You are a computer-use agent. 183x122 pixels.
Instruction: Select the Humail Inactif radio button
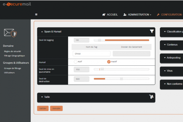pyautogui.click(x=109, y=62)
